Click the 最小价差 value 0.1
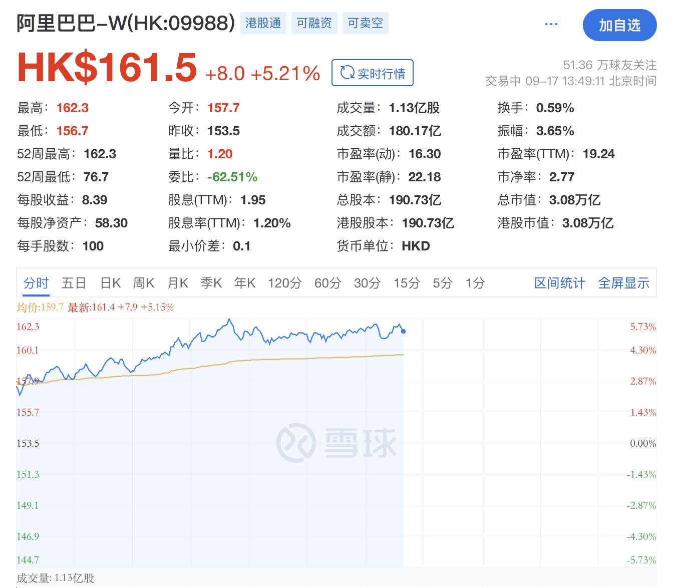 pos(242,246)
